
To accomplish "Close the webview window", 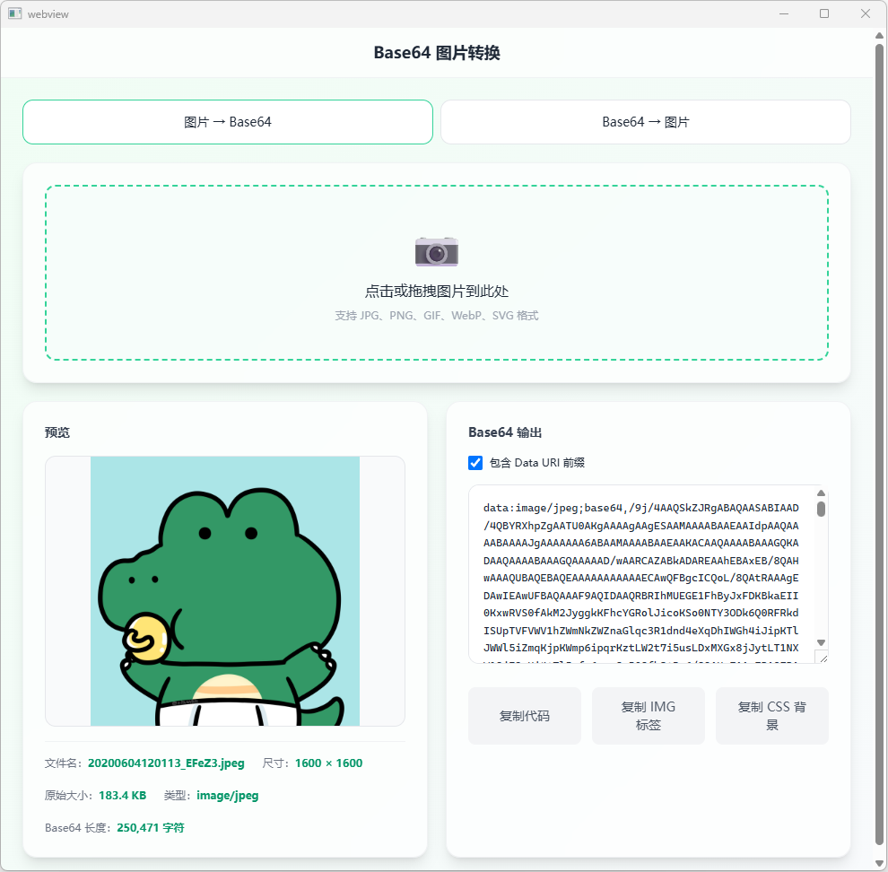I will click(866, 13).
